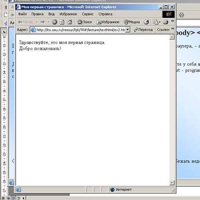This screenshot has width=200, height=200.
Task: Open the Ссылки links bar
Action: pos(163,30)
